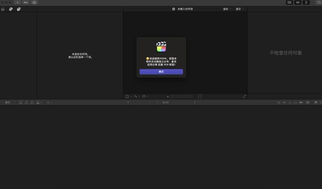Image resolution: width=322 pixels, height=189 pixels.
Task: Toggle the inspector sliders icon
Action: (306, 2)
